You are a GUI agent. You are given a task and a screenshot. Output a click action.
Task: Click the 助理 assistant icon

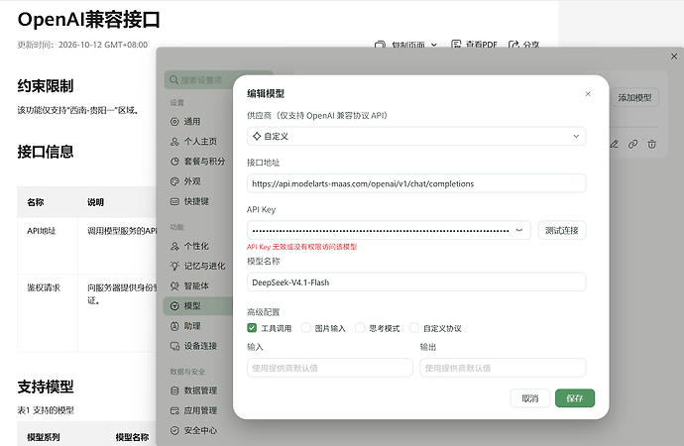[174, 326]
